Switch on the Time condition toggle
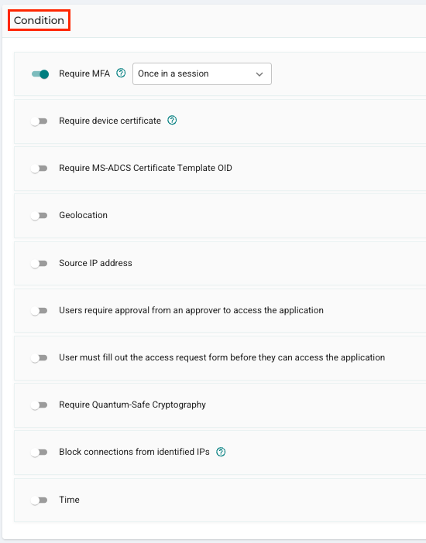The width and height of the screenshot is (426, 543). pos(39,500)
